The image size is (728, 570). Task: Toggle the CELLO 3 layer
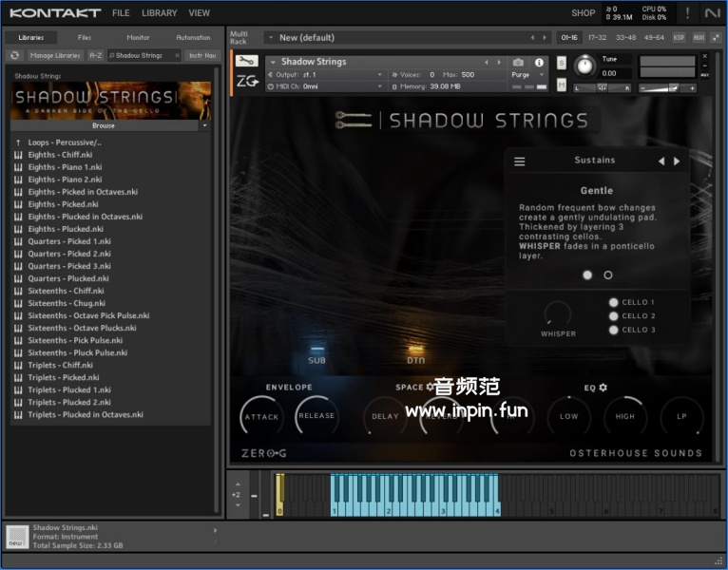click(614, 330)
